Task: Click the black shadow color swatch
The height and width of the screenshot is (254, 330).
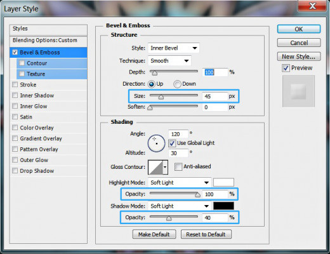Action: [x=223, y=206]
